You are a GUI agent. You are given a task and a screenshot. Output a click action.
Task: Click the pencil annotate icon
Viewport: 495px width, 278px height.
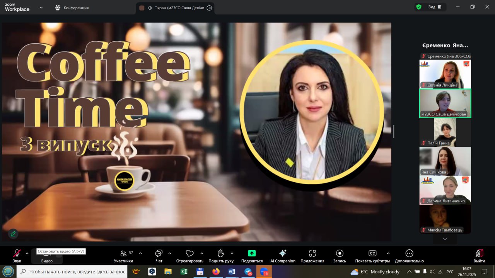[13, 234]
